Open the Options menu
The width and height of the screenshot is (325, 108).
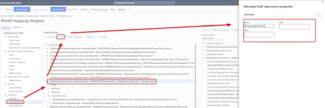click(122, 10)
